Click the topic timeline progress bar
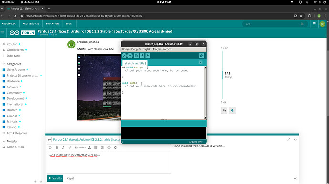Viewport: 329px width, 184px height. [x=222, y=75]
